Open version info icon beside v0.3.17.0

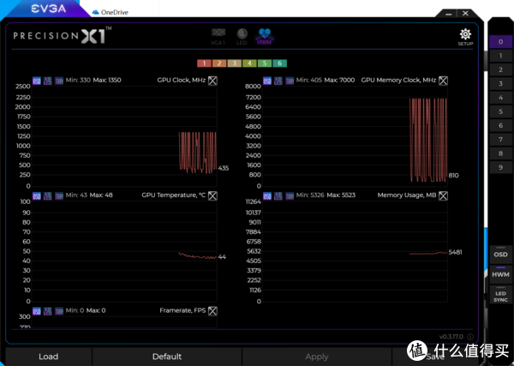(x=470, y=337)
